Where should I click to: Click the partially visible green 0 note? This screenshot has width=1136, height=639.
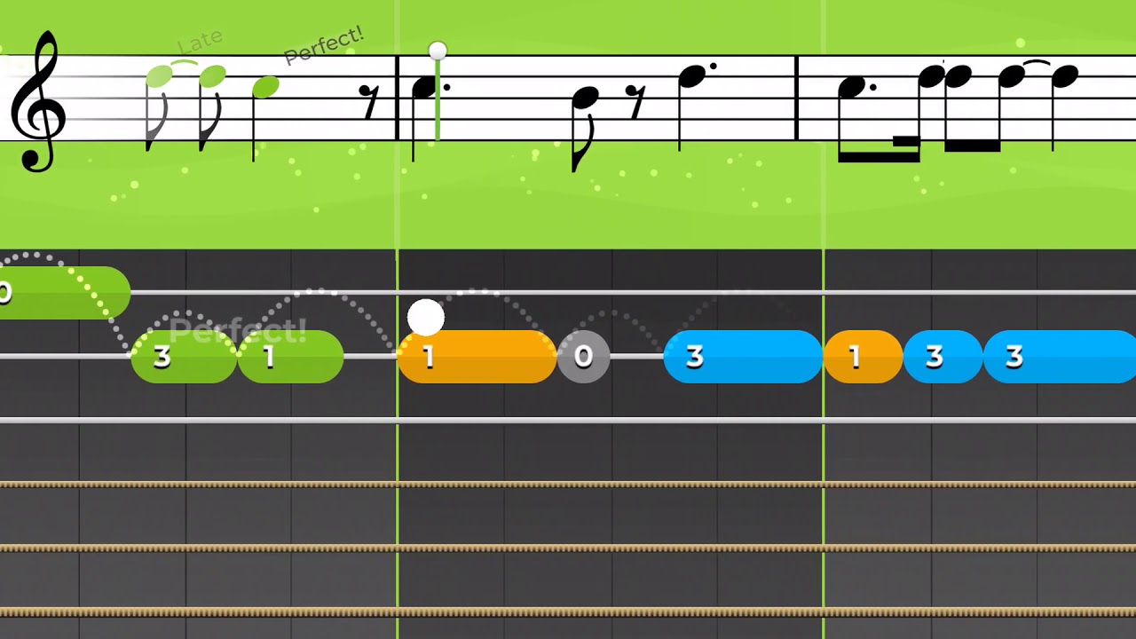pyautogui.click(x=65, y=293)
